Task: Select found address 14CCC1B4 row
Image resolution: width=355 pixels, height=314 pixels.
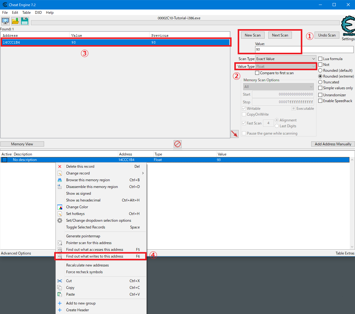Action: pos(115,42)
